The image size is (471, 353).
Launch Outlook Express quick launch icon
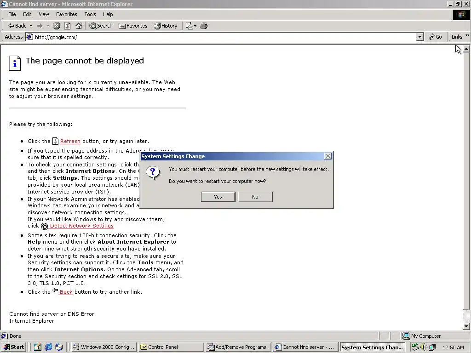59,347
